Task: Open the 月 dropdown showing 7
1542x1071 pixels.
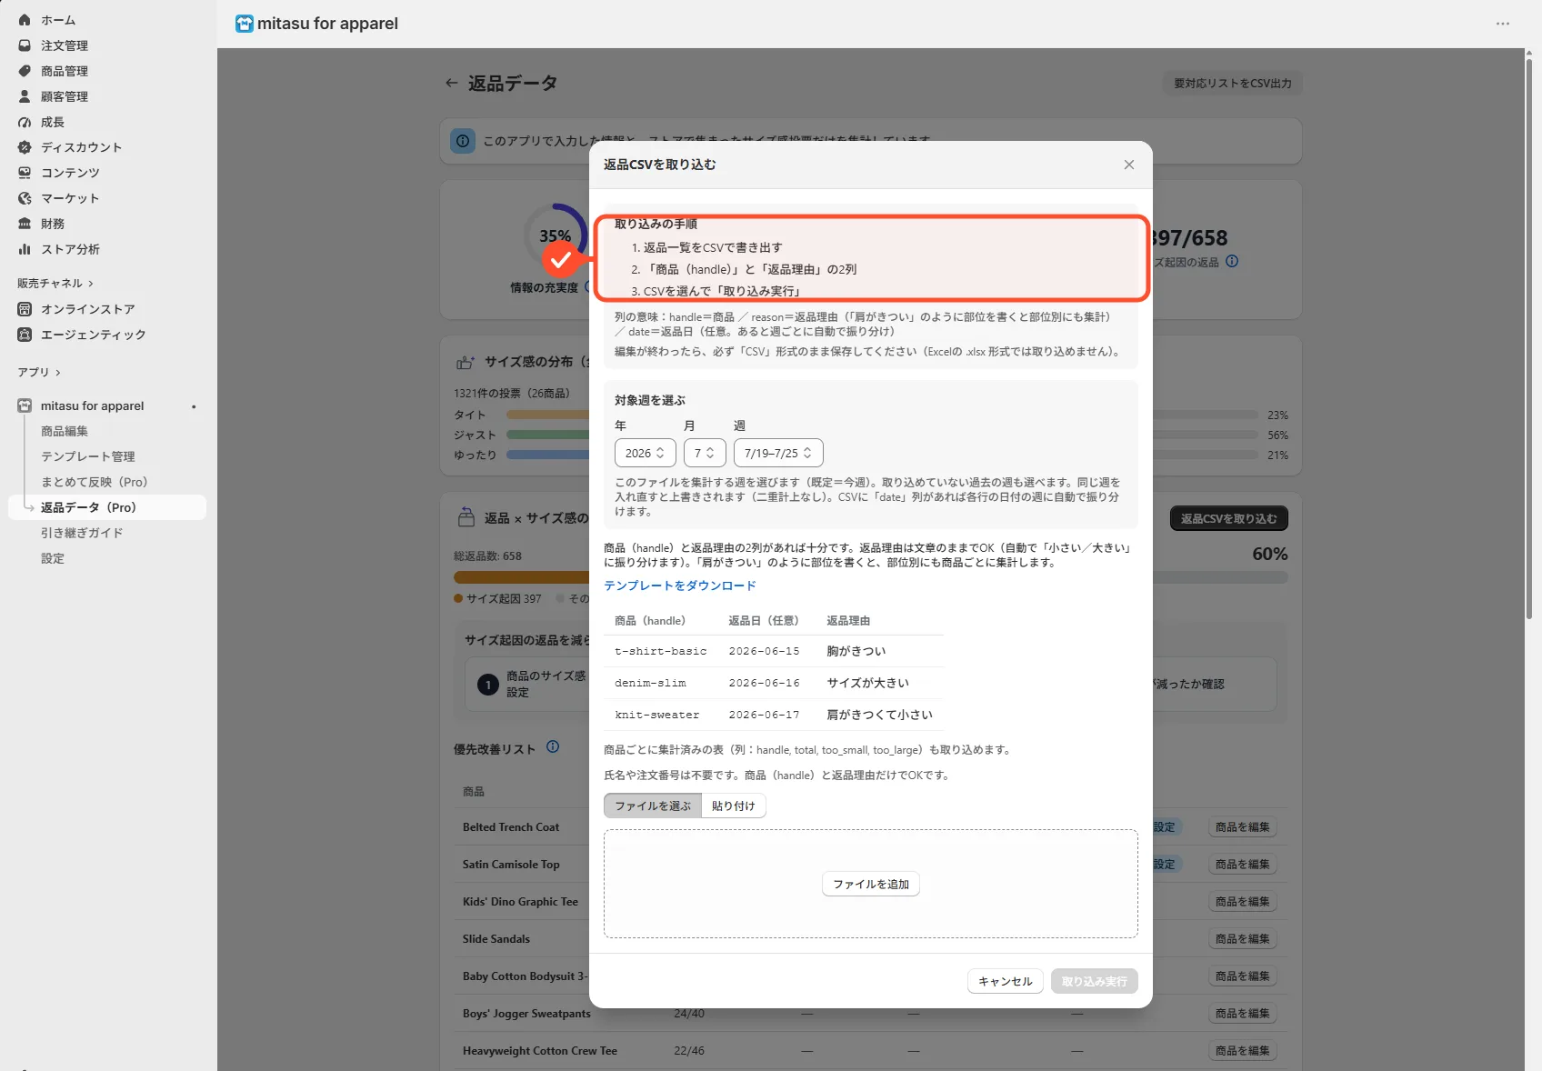Action: tap(705, 453)
